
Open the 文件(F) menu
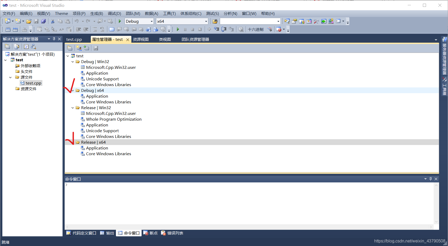point(9,13)
